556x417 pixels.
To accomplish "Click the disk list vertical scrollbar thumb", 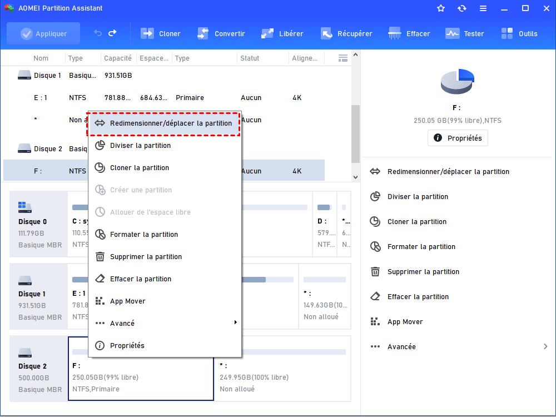I will pyautogui.click(x=355, y=134).
